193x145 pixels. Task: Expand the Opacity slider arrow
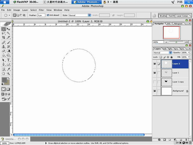(189, 53)
